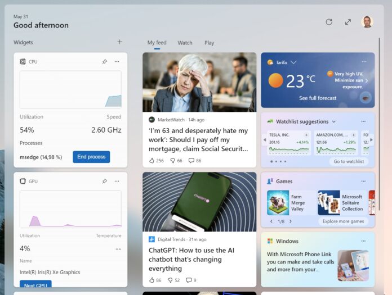392x295 pixels.
Task: Click Explore more games button
Action: coord(343,221)
